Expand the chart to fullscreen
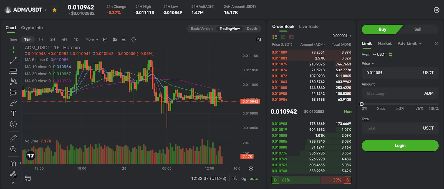This screenshot has height=189, width=444. 259,40
